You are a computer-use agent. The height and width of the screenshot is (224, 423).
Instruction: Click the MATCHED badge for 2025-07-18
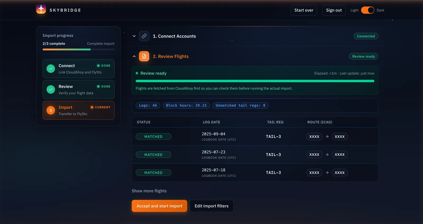pos(153,173)
